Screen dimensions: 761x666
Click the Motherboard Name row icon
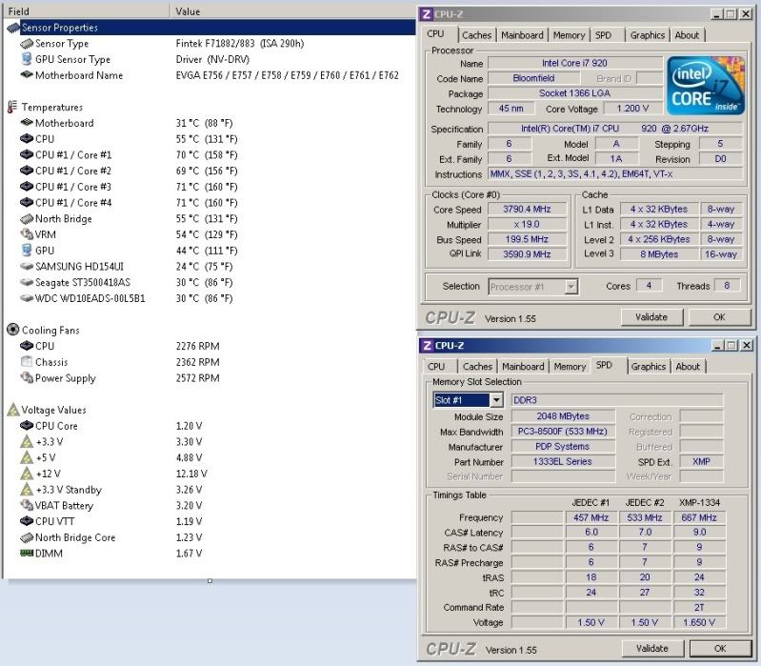coord(27,75)
